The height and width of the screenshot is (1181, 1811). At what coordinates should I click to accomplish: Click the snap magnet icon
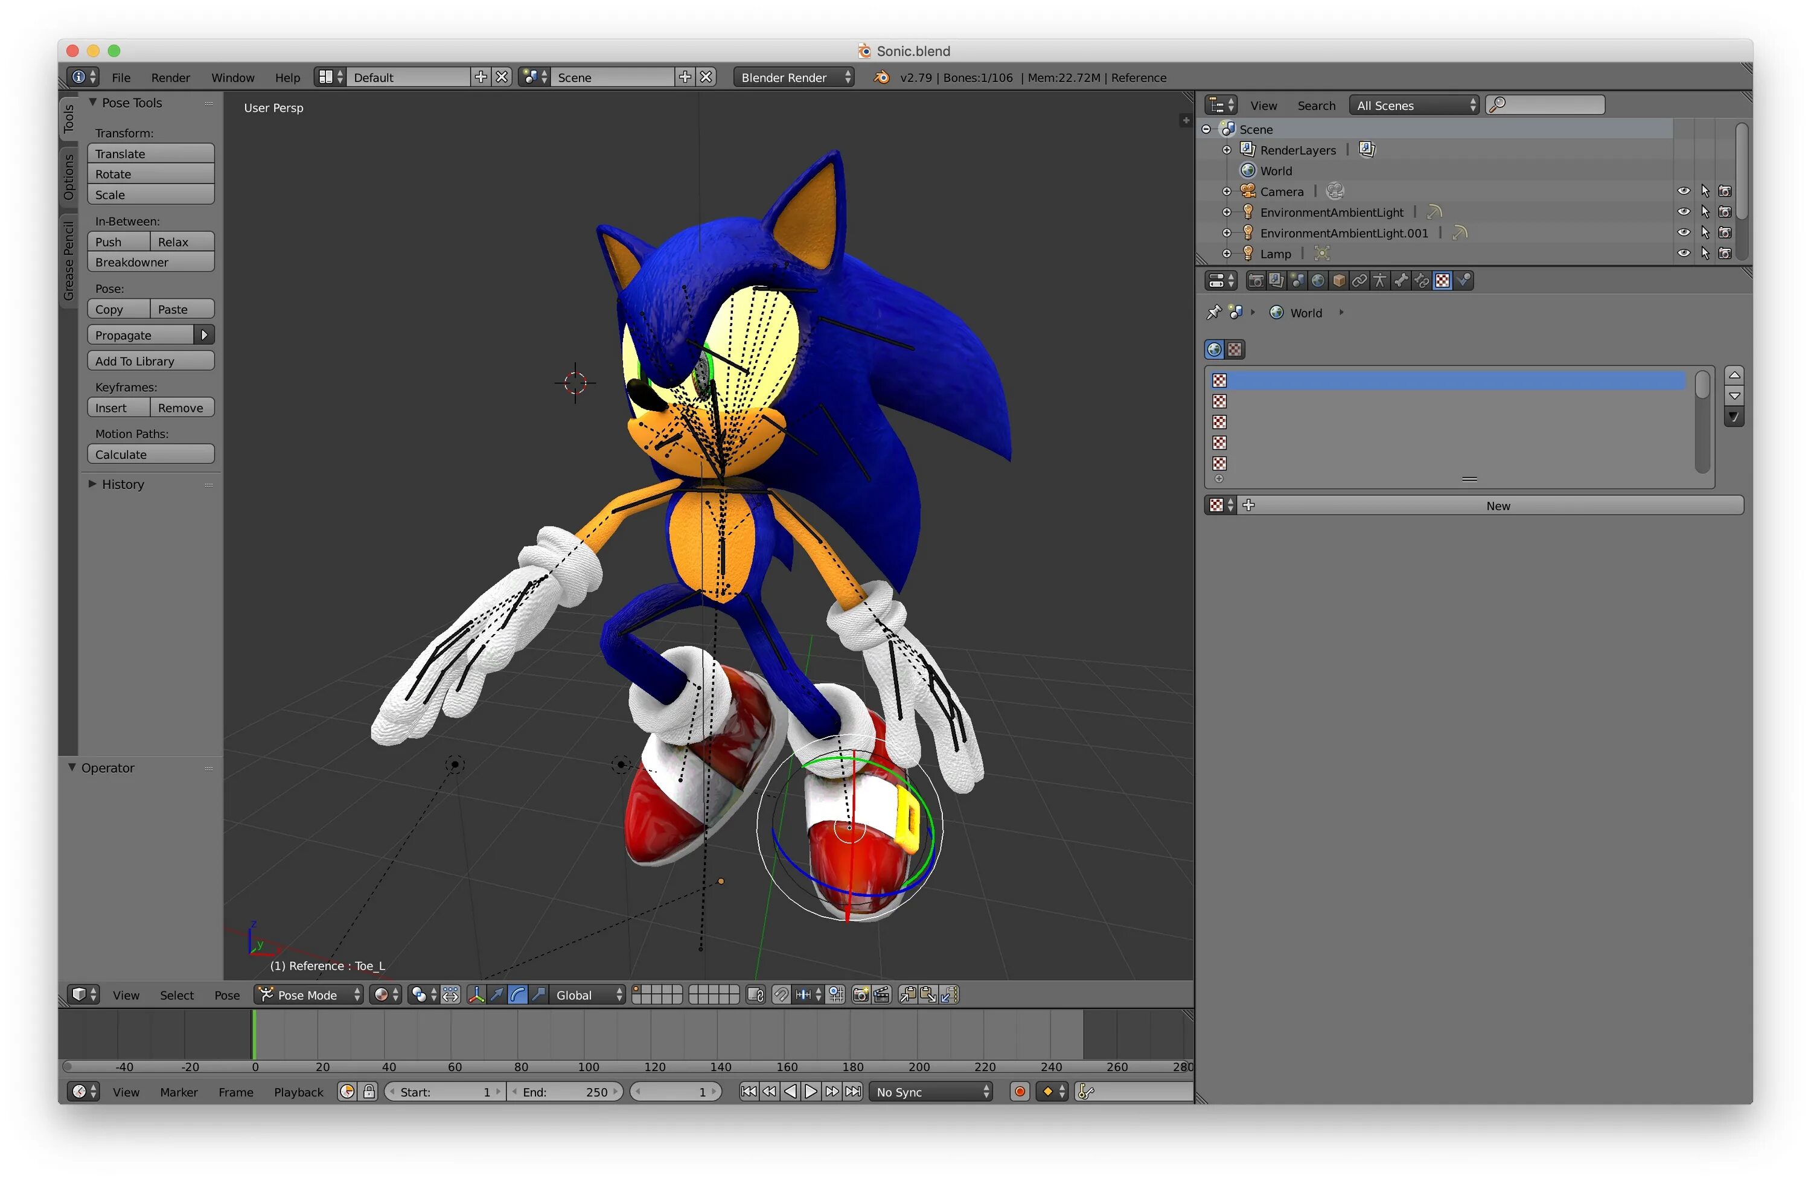pyautogui.click(x=782, y=994)
